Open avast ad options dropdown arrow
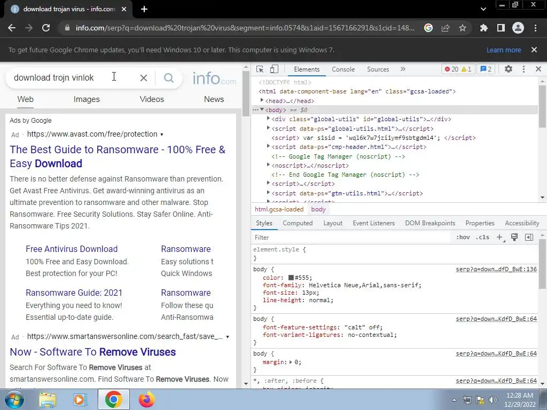 [161, 135]
